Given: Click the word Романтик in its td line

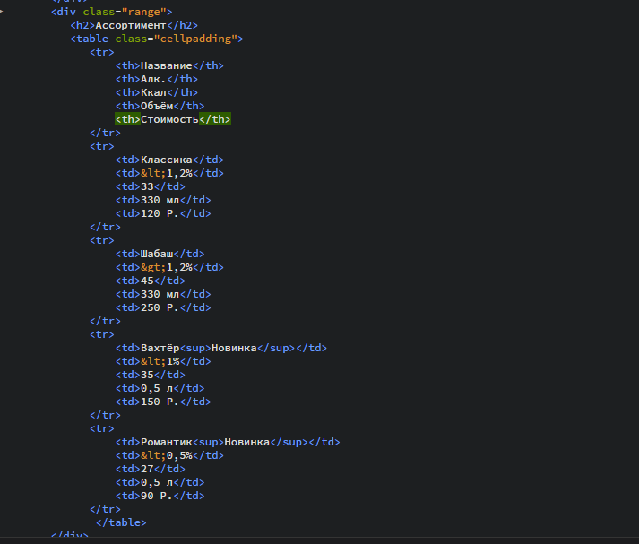Looking at the screenshot, I should click(x=167, y=442).
